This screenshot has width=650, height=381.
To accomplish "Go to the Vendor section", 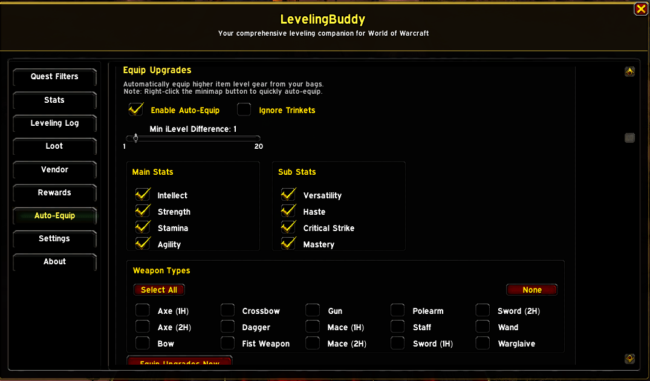I will pos(54,169).
